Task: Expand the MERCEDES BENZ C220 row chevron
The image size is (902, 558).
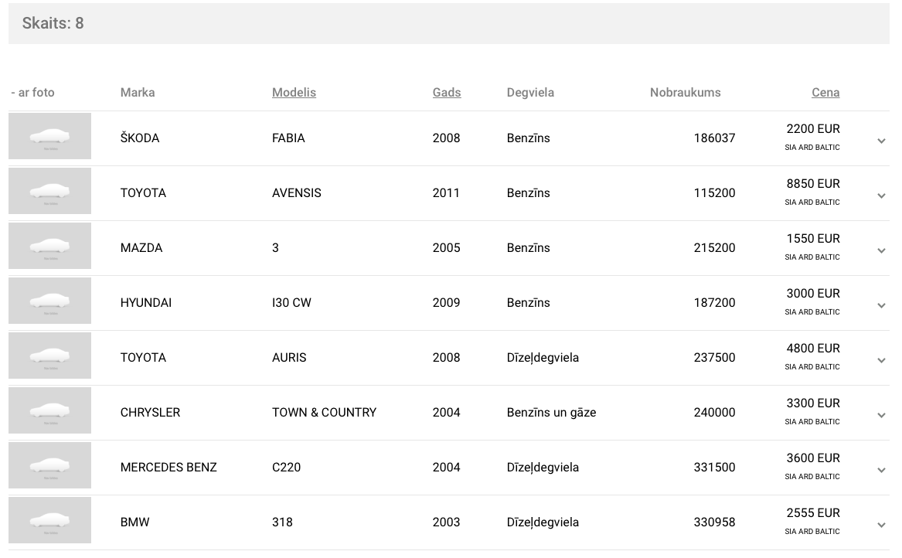Action: point(881,470)
